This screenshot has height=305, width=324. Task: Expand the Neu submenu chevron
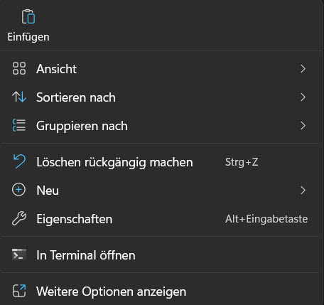pyautogui.click(x=303, y=191)
